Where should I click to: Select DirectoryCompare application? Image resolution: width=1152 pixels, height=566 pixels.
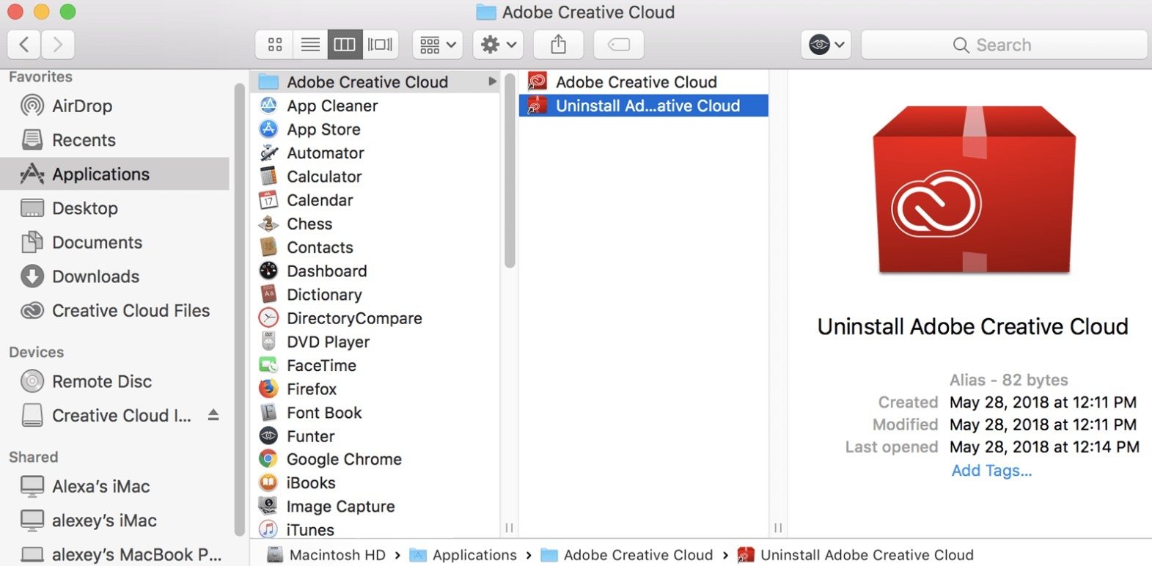click(375, 318)
